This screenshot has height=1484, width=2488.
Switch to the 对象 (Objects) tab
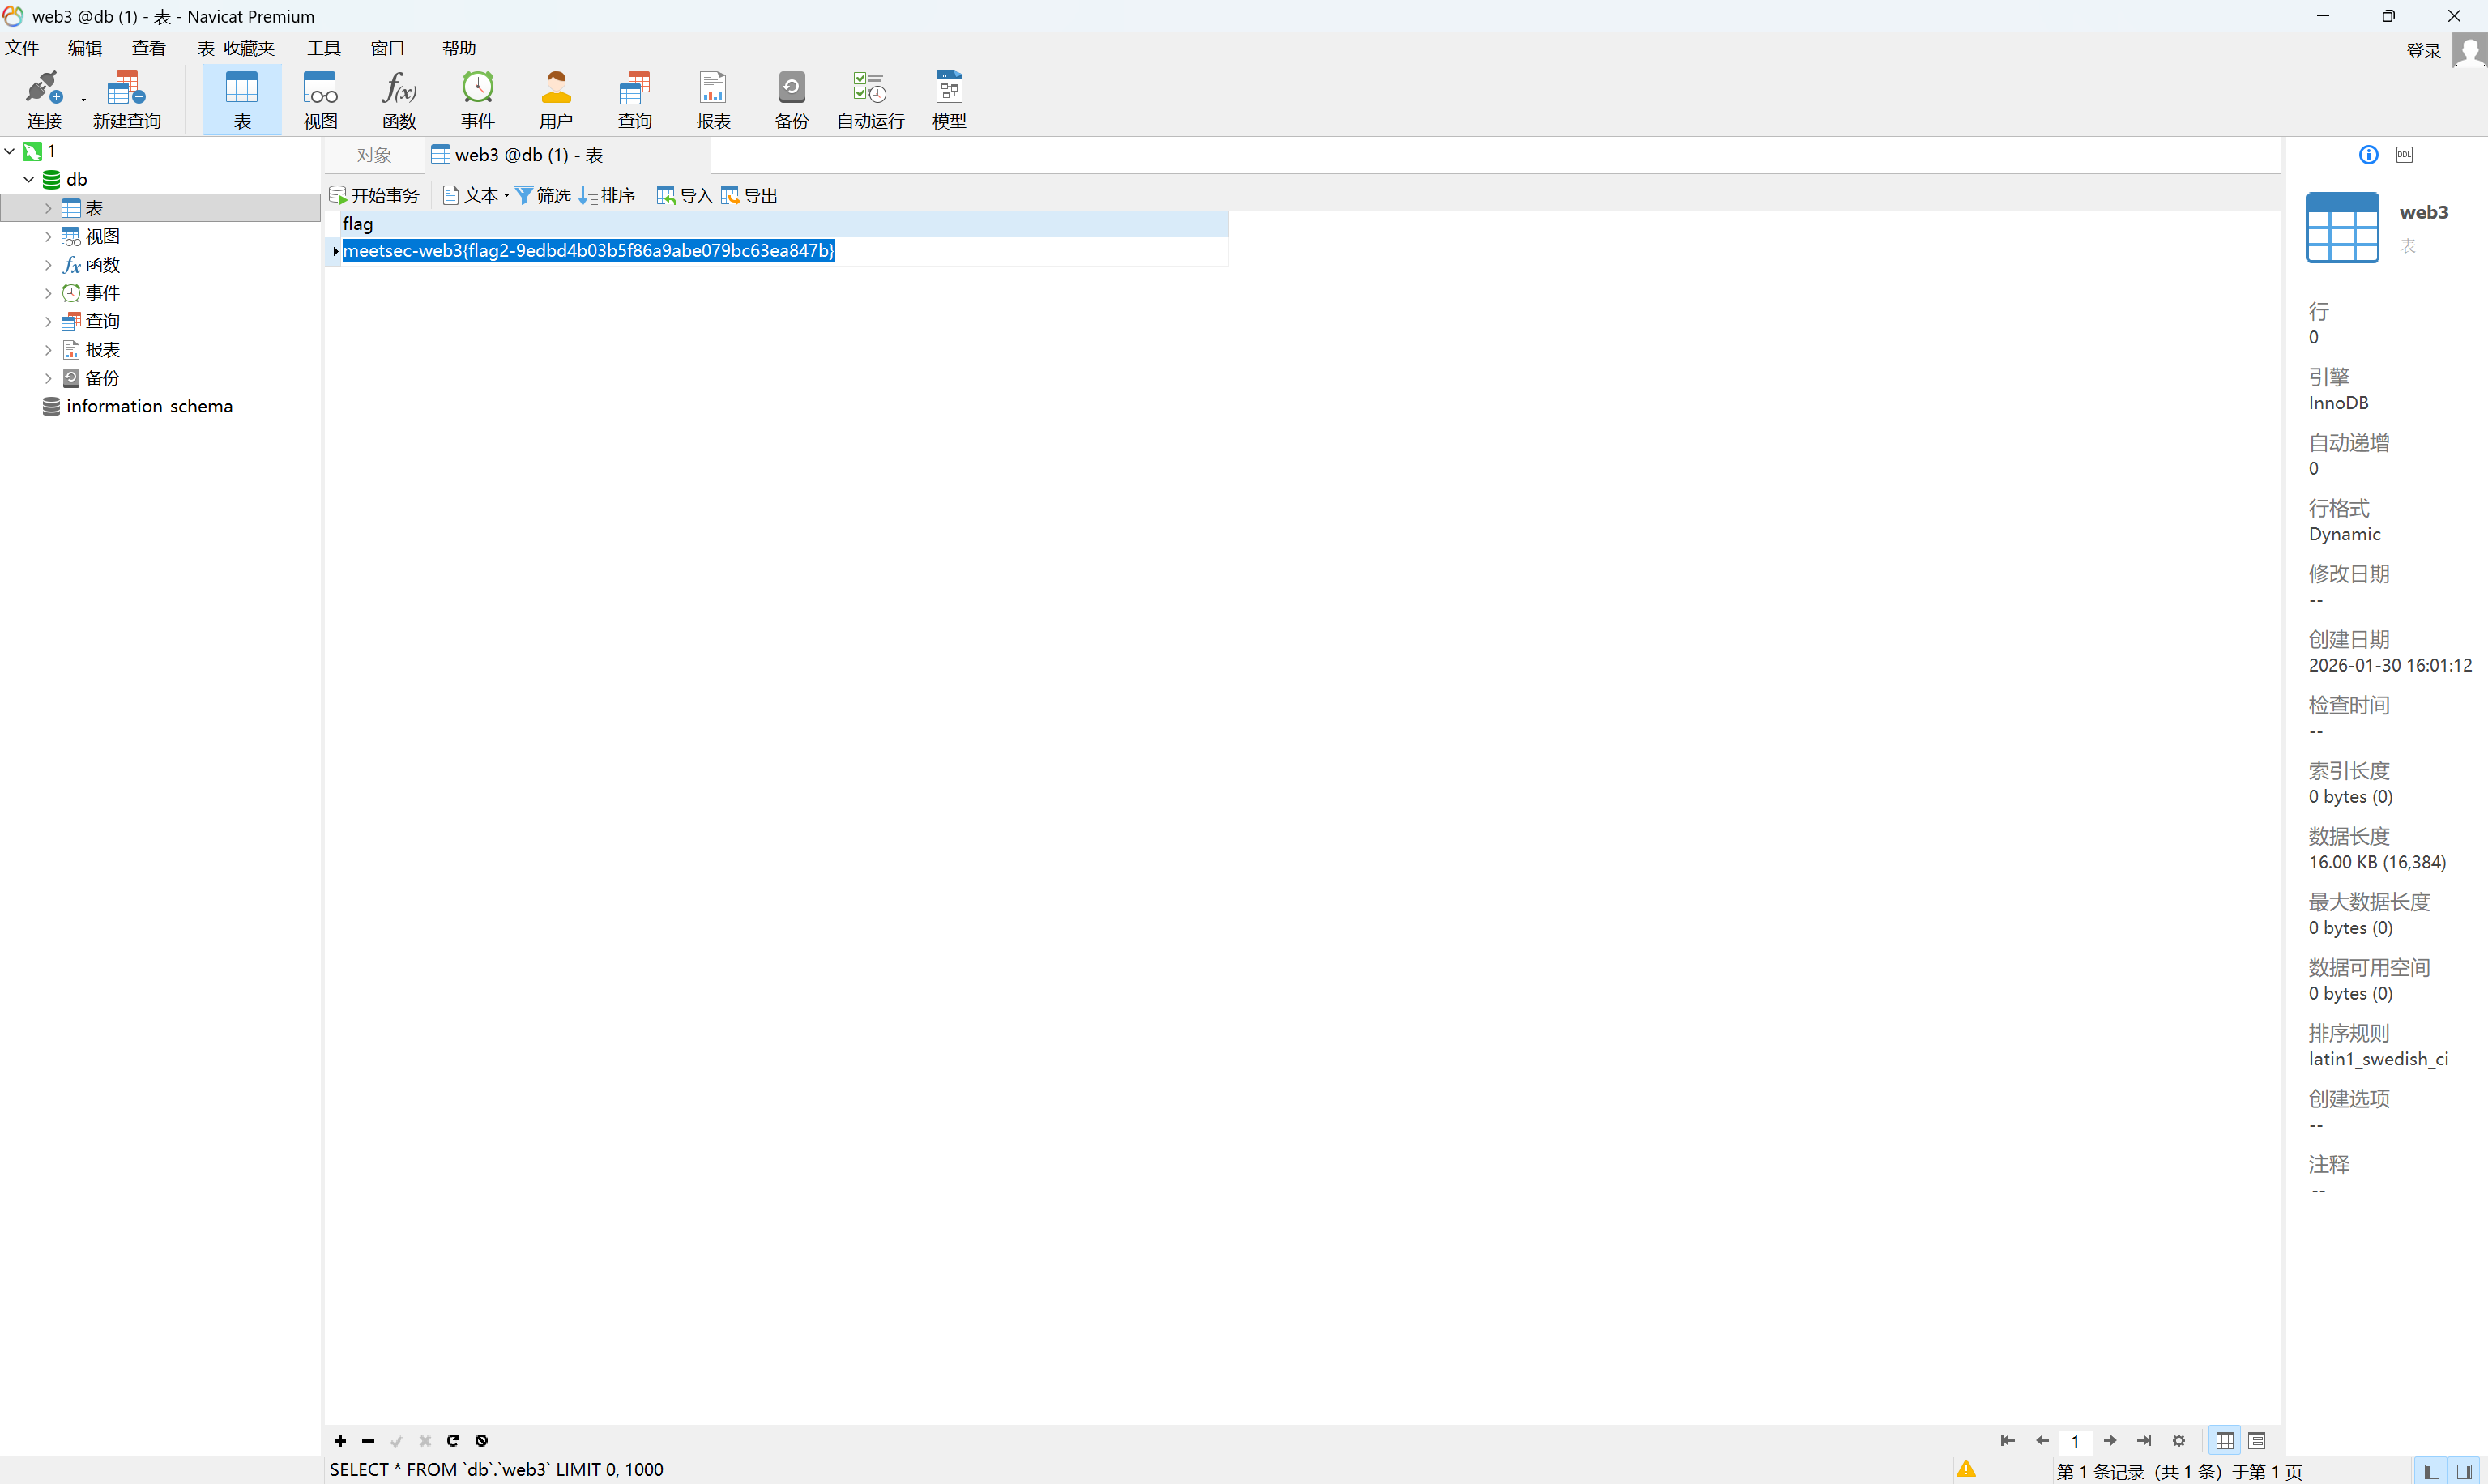tap(374, 155)
